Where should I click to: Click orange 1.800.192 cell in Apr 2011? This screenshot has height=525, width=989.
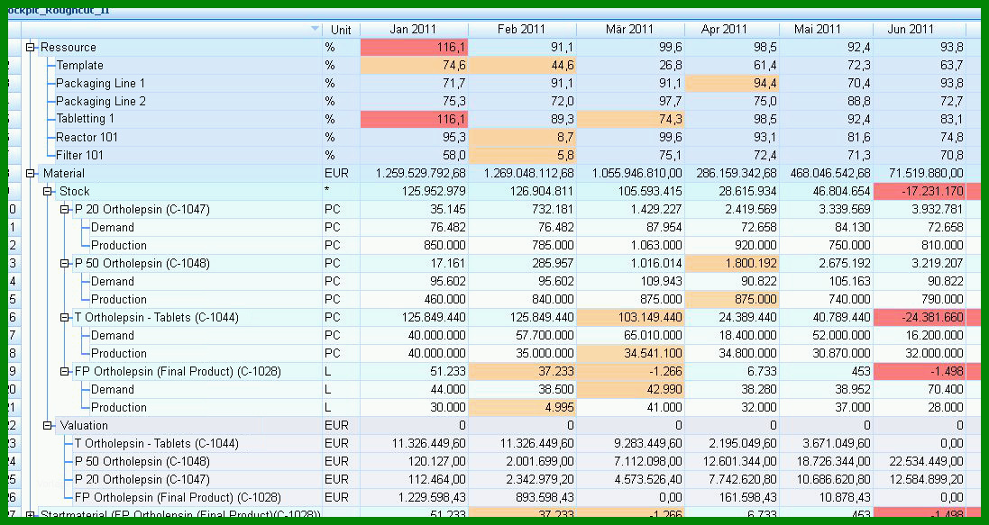[732, 264]
